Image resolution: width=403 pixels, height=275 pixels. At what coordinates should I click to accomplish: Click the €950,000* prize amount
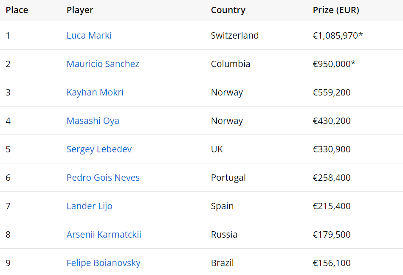pos(334,64)
